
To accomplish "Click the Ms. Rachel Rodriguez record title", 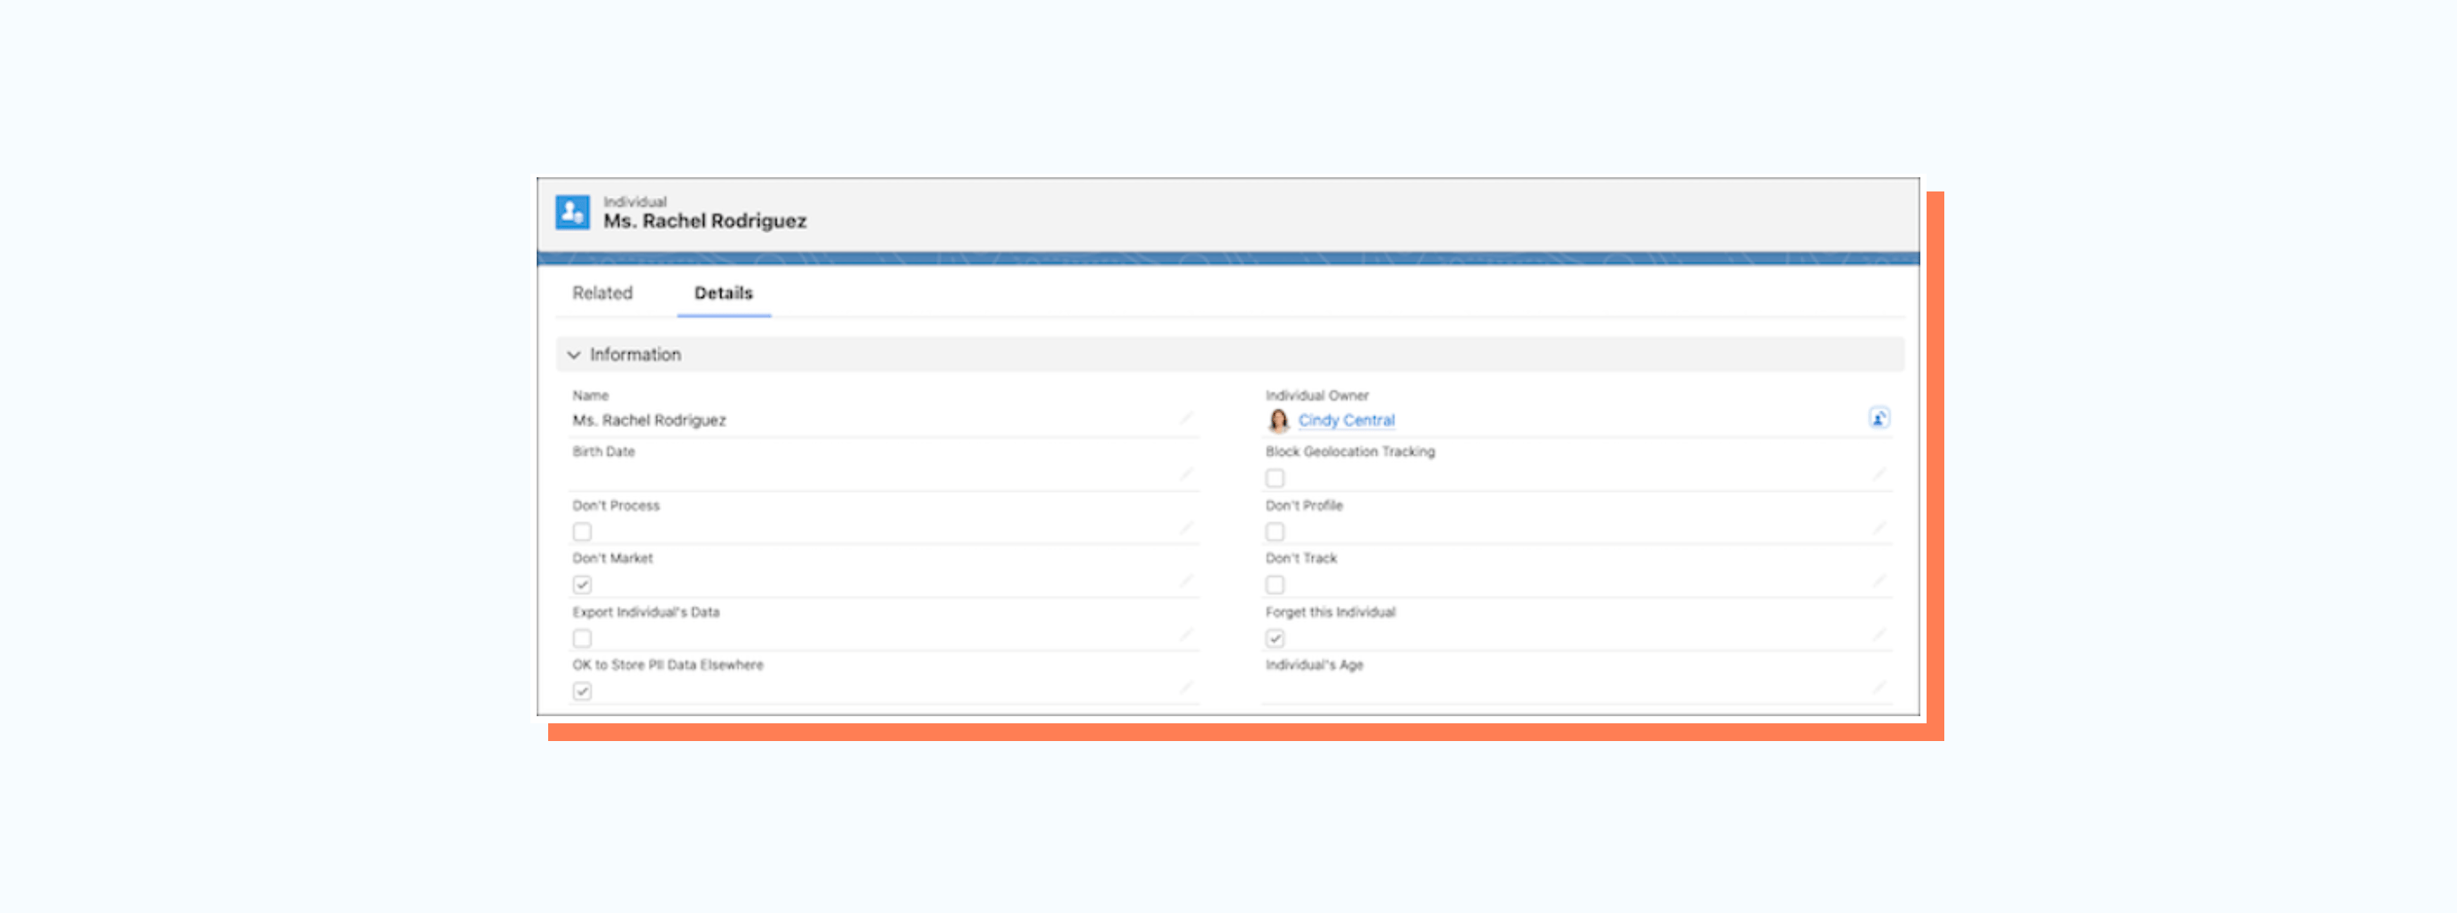I will 704,221.
